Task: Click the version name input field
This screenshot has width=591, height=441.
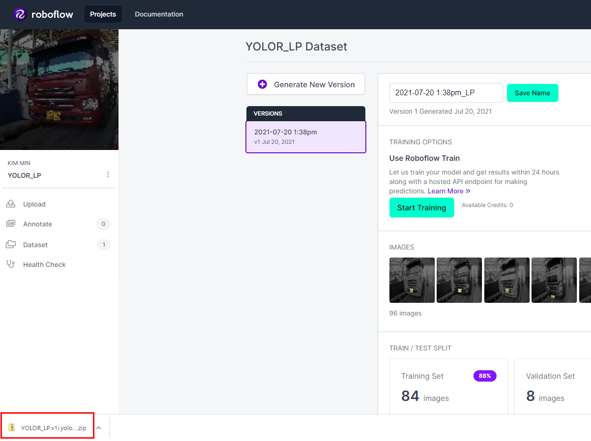Action: click(x=446, y=93)
